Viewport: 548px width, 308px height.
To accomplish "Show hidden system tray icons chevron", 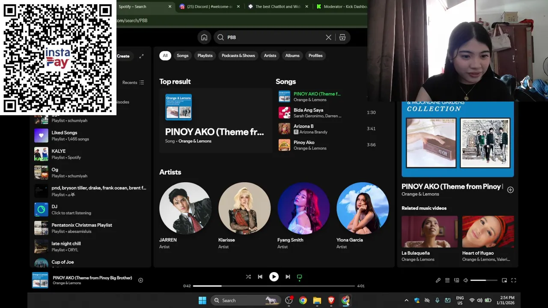I will [406, 300].
